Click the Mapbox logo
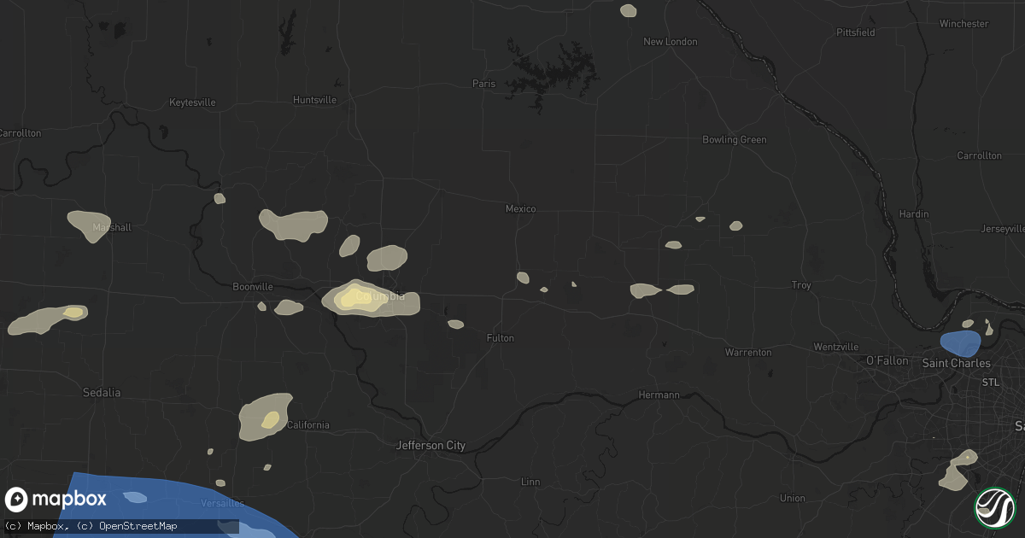This screenshot has height=538, width=1025. click(x=56, y=500)
